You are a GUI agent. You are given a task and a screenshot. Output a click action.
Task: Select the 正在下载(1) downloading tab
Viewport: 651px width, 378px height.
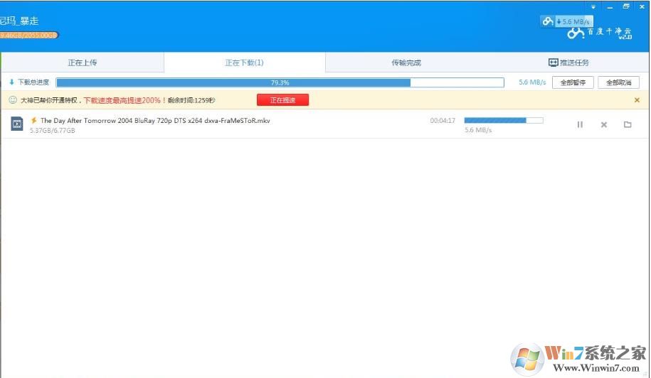(244, 63)
